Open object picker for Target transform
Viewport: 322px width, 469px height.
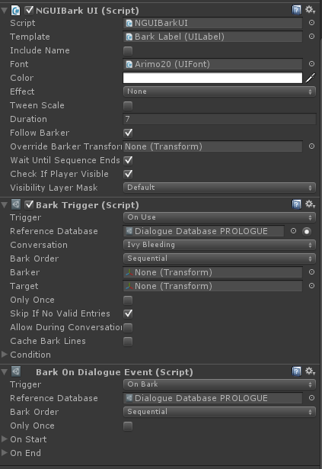(311, 286)
